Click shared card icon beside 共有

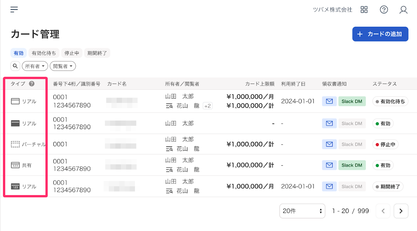pos(15,165)
